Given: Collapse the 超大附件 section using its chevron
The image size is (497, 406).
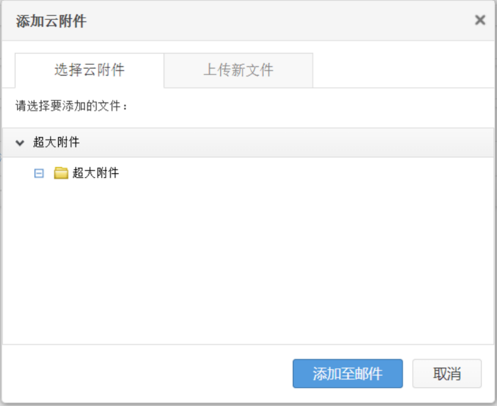Looking at the screenshot, I should coord(20,143).
